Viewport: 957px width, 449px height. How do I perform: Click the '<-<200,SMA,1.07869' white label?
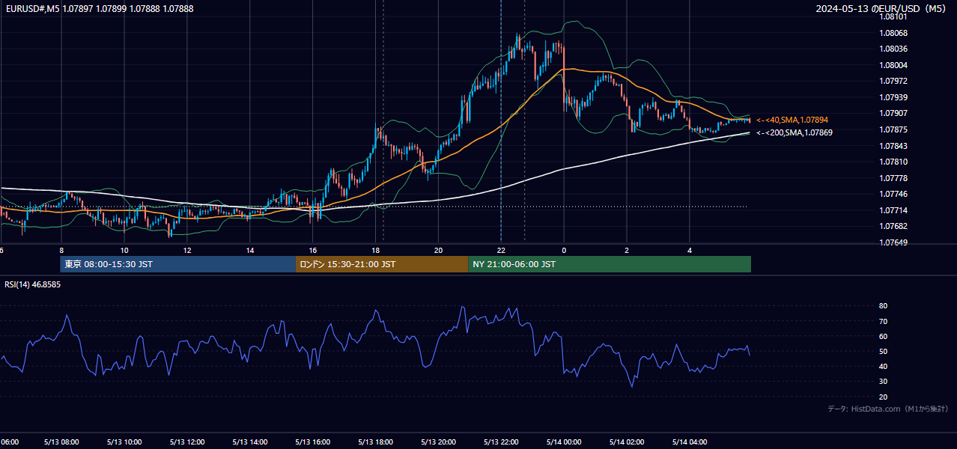coord(795,132)
